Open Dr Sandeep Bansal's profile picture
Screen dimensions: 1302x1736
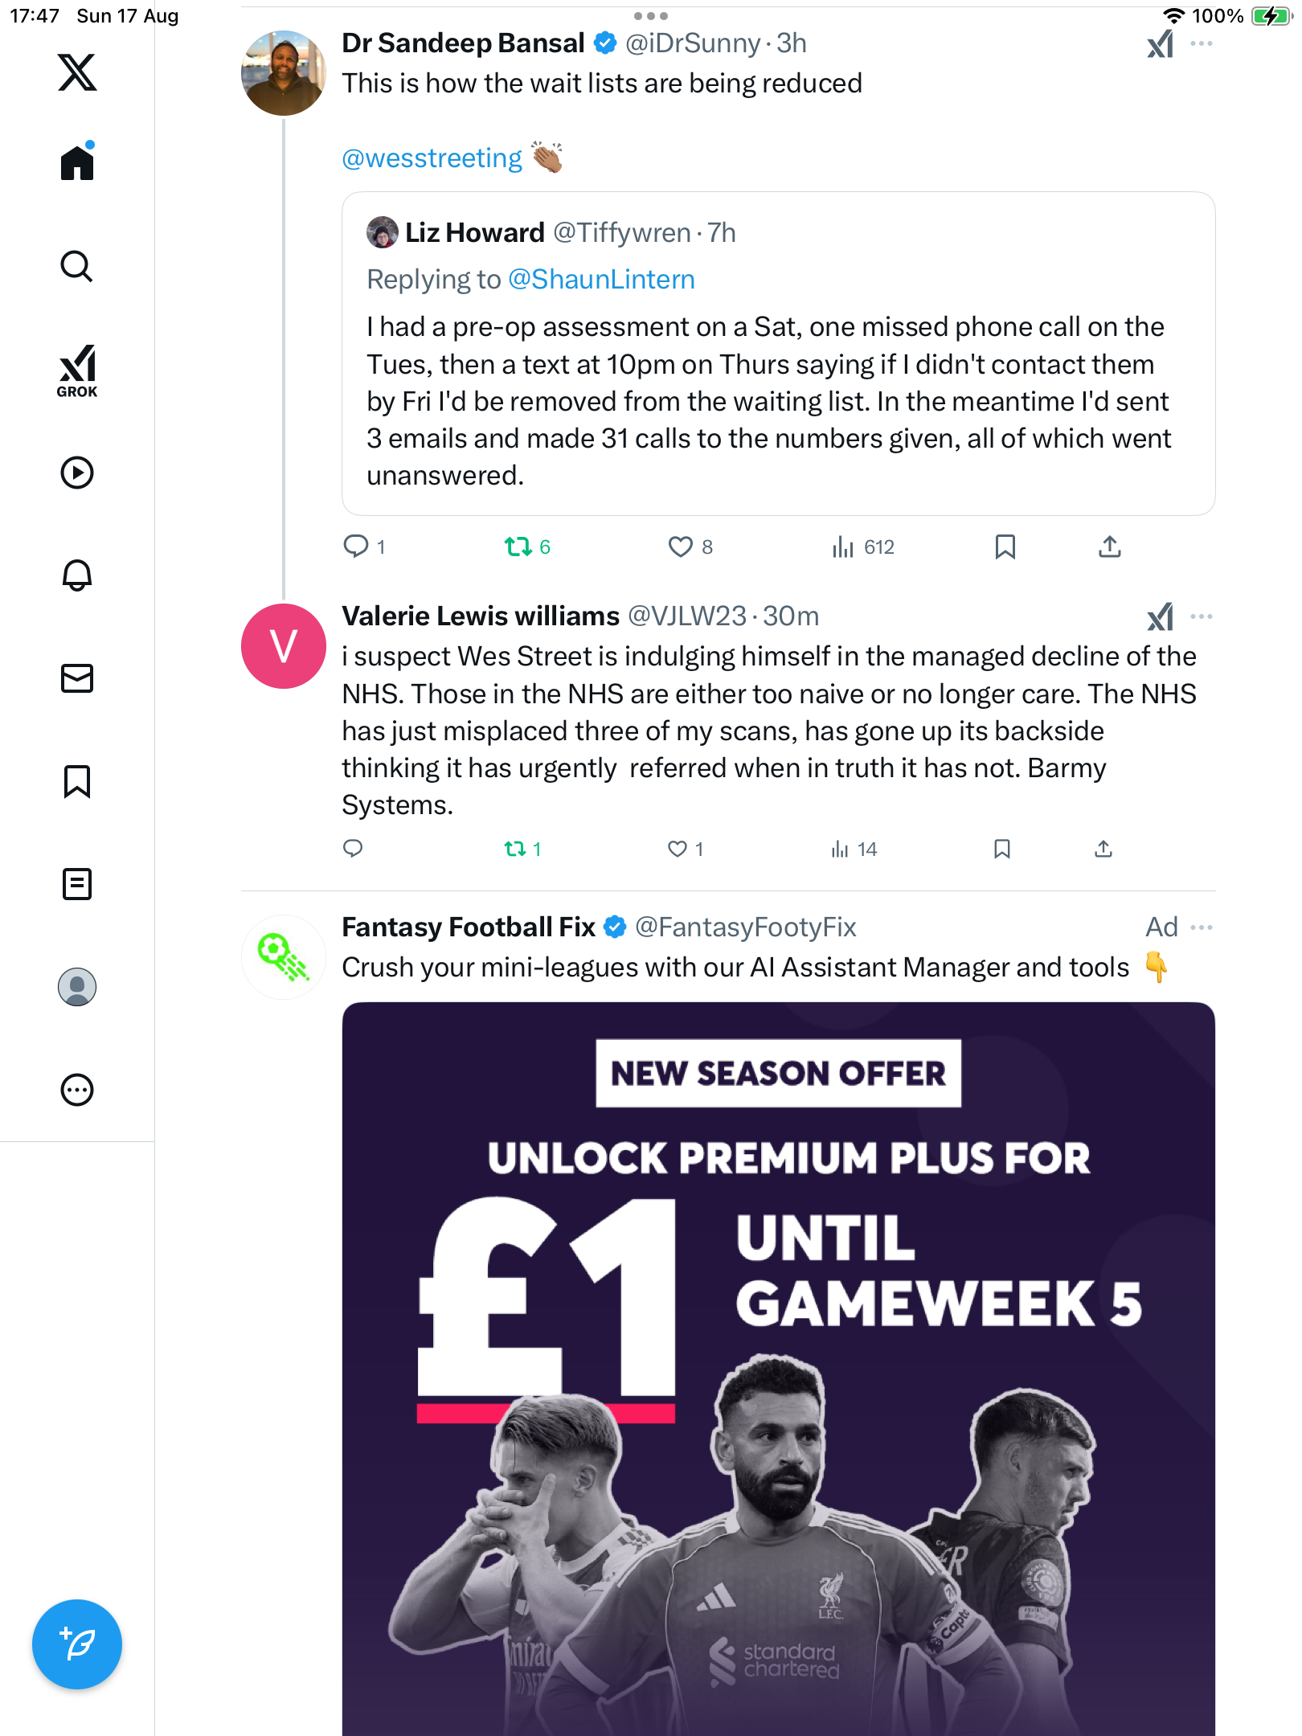tap(283, 73)
